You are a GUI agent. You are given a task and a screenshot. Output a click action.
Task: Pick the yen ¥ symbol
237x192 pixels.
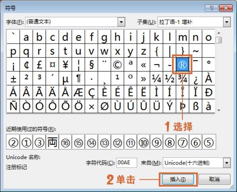point(65,65)
